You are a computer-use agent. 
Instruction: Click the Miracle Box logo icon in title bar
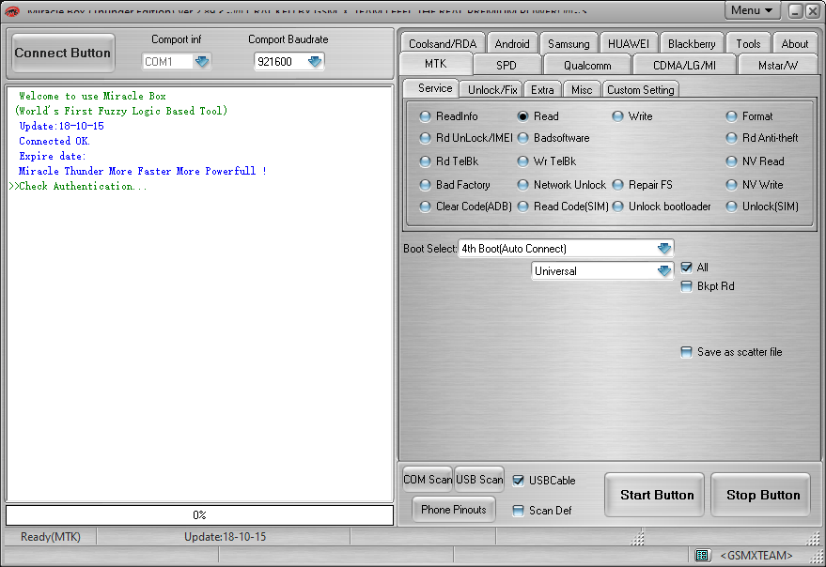point(12,11)
